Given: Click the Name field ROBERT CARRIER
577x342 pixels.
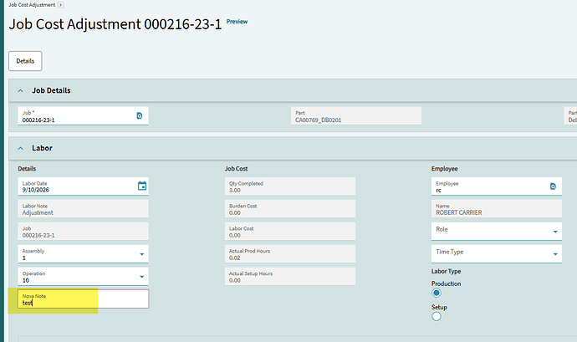Looking at the screenshot, I should point(497,209).
